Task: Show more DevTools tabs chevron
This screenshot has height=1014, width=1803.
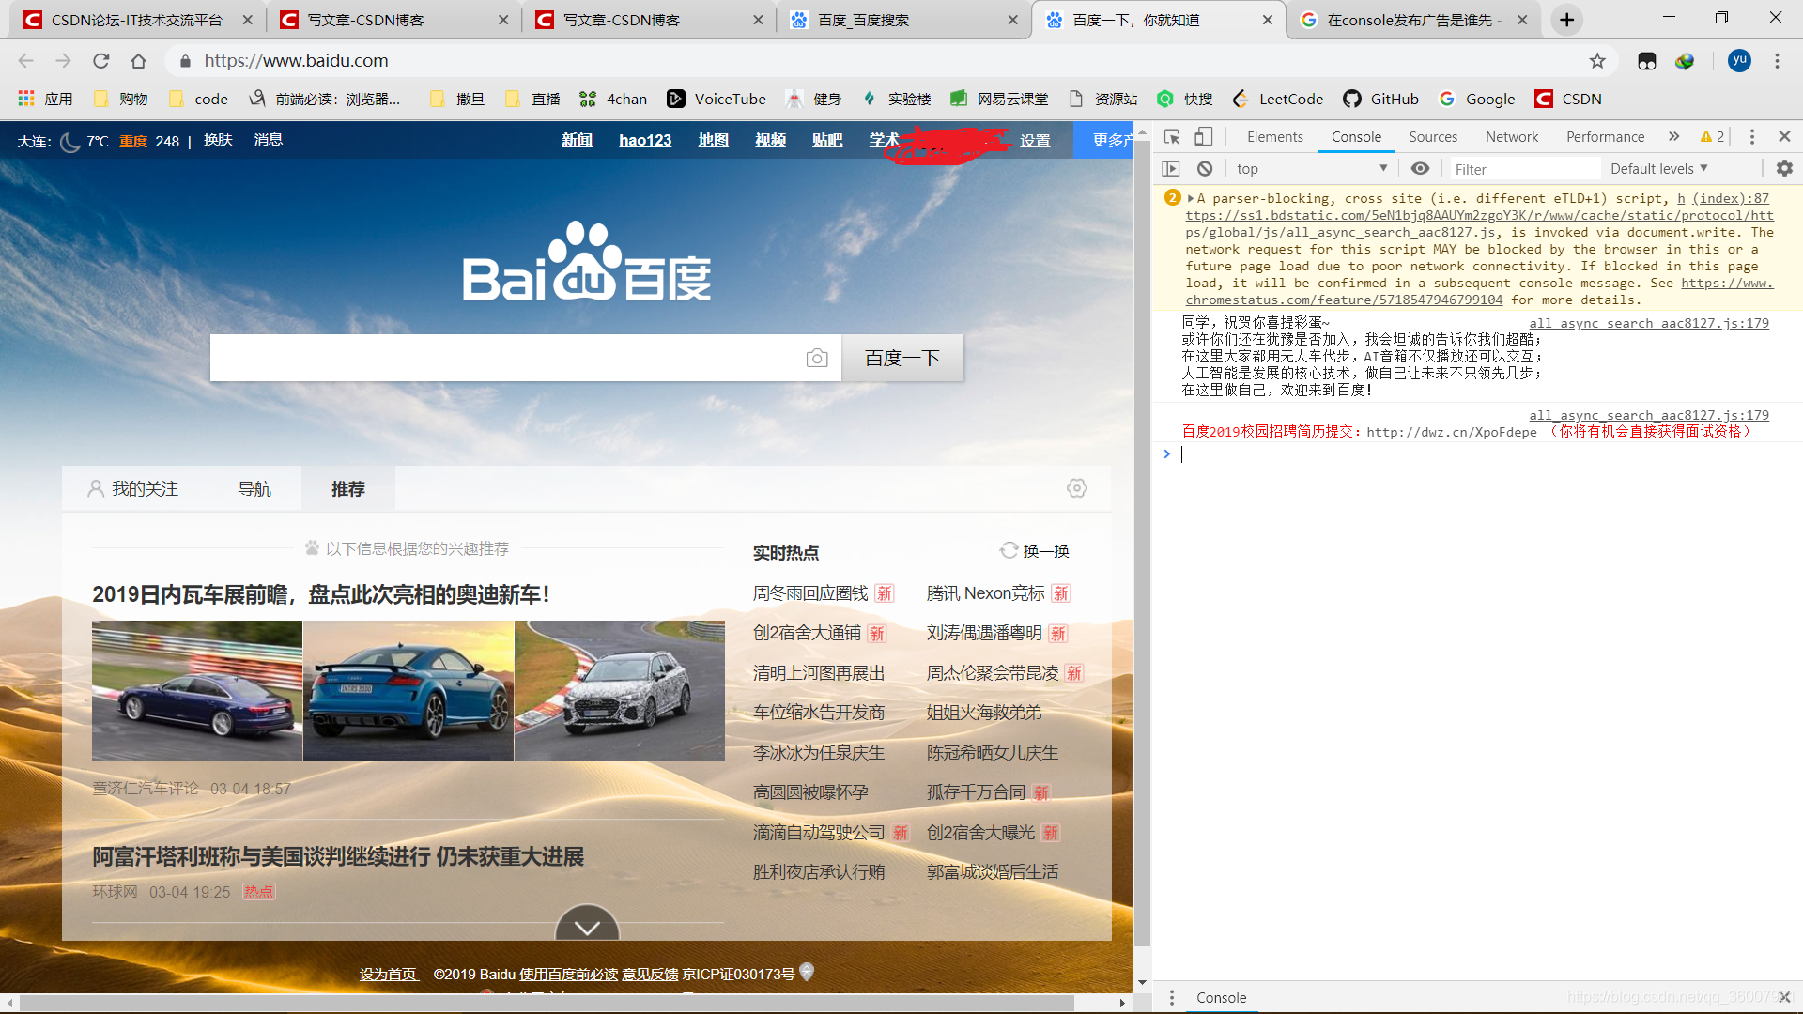Action: (1673, 137)
